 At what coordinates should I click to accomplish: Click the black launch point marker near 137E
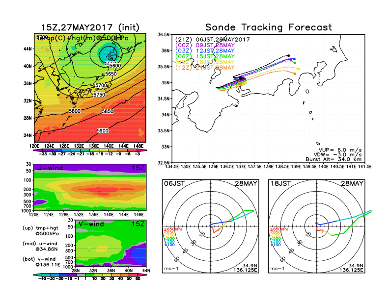click(240, 78)
